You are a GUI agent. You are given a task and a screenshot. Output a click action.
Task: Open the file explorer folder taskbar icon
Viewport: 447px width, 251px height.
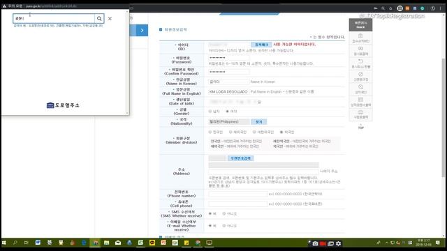pos(106,243)
